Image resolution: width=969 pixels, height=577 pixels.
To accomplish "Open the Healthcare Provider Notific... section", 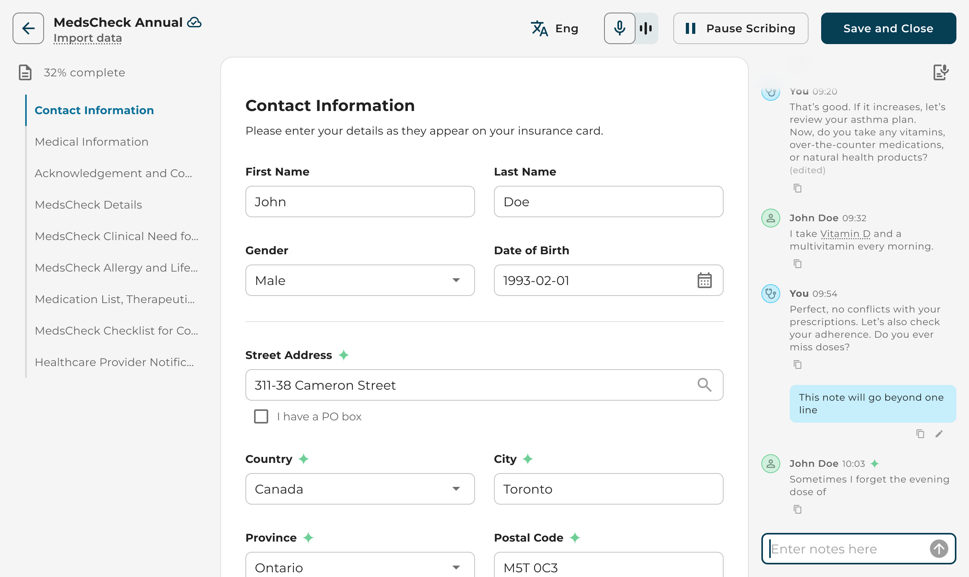I will pyautogui.click(x=114, y=362).
